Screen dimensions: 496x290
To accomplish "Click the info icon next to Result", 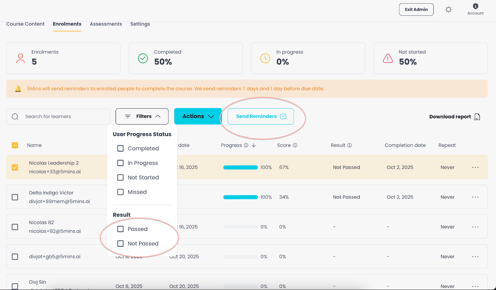I will click(349, 145).
